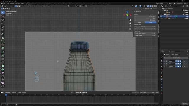
Task: Open the Render menu
Action: (x=12, y=4)
